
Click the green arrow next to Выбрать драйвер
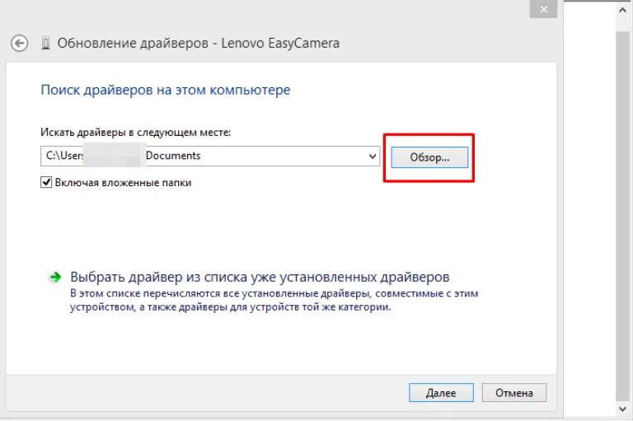coord(55,277)
